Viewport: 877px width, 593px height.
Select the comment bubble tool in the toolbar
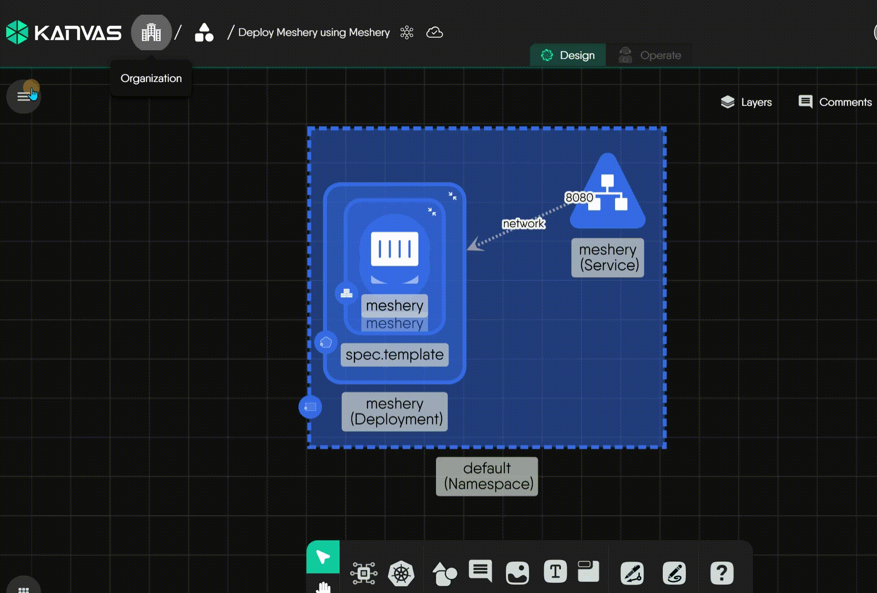[x=480, y=571]
